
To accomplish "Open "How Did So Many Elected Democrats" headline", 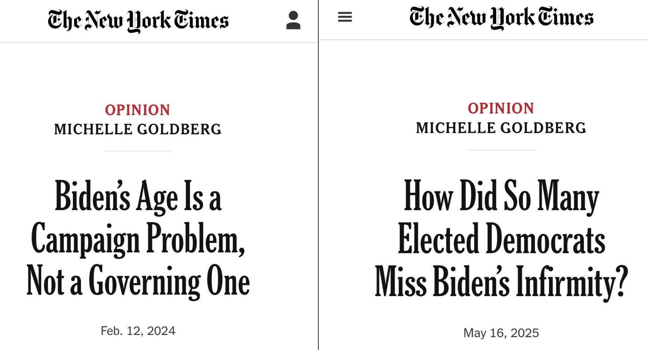I will 501,239.
